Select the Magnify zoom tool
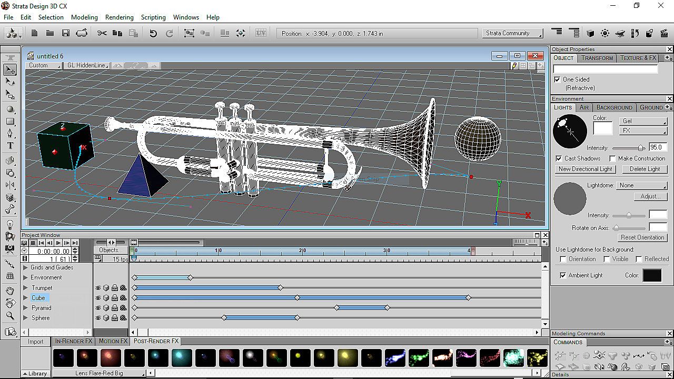Viewport: 674px width, 379px height. (10, 316)
